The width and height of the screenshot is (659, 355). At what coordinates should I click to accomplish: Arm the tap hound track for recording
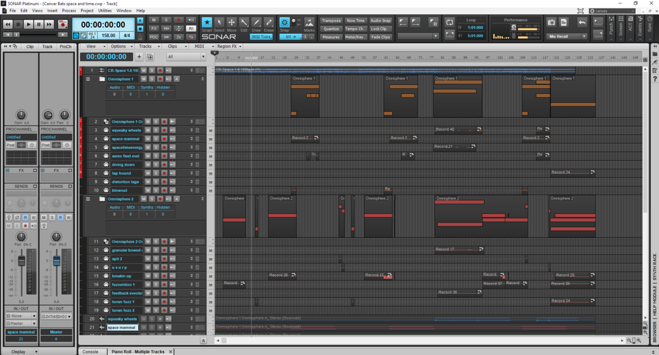(164, 173)
